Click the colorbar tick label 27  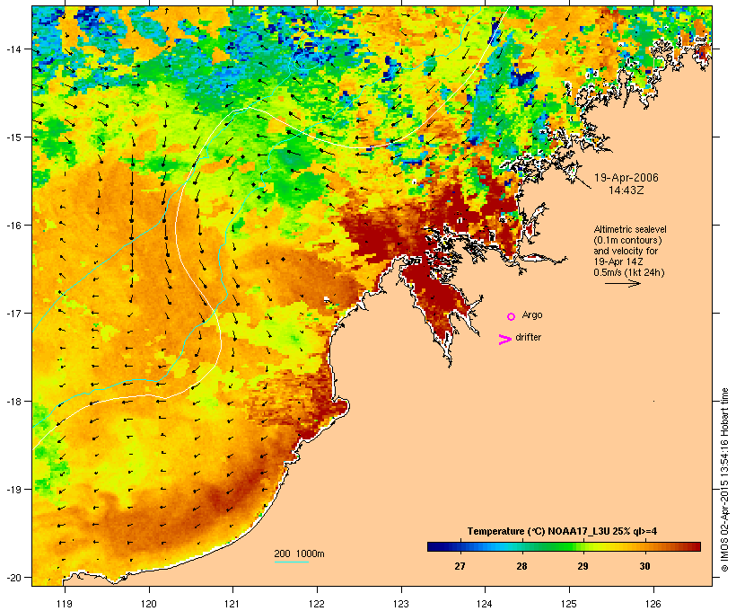tap(460, 566)
